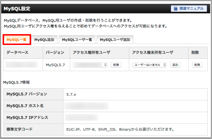
Task: Click the MySQL設定 title
Action: [x=17, y=9]
